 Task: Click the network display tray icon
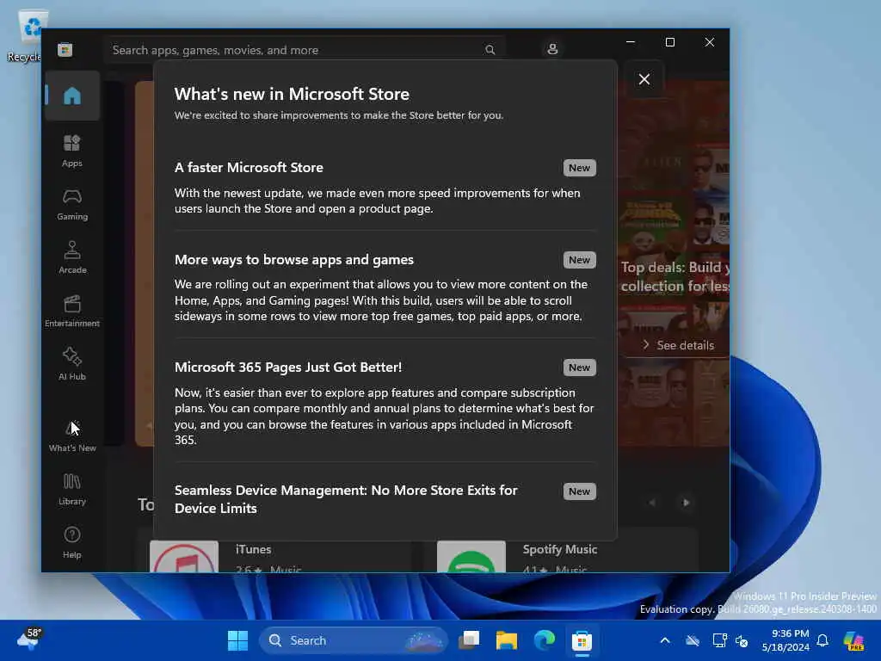[719, 640]
